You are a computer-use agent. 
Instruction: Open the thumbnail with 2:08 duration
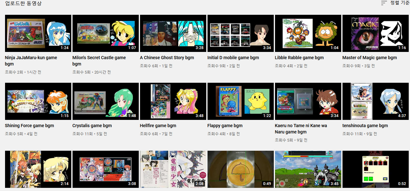click(x=173, y=169)
